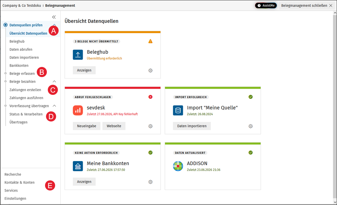
Task: Click "Zuletzt 27.06.2026, API Key fehlerhaft" text
Action: [x=112, y=114]
